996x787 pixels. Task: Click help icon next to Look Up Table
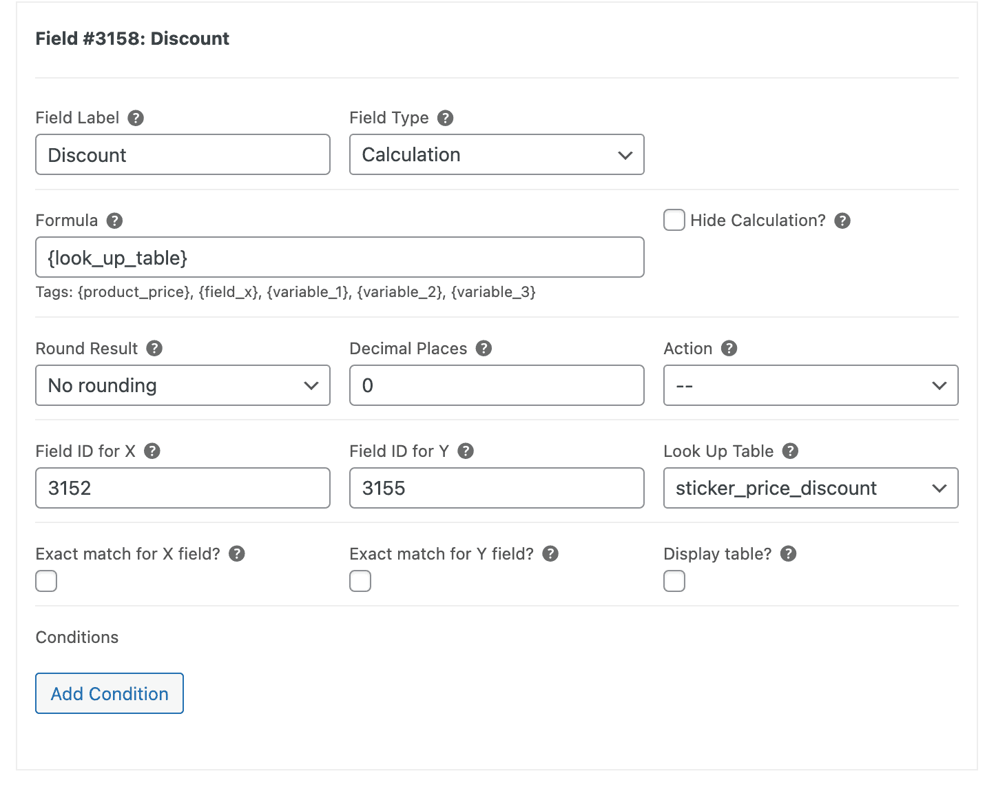791,451
